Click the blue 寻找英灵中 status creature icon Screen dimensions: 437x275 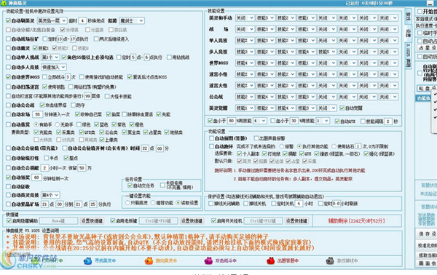point(87,260)
